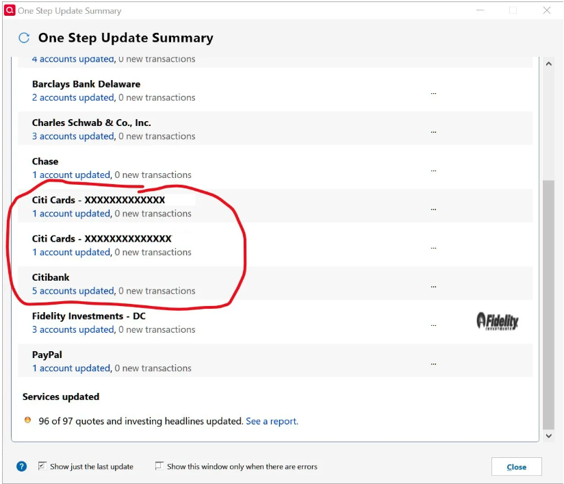The height and width of the screenshot is (484, 564).
Task: Open PayPal 1 account updated link
Action: [71, 368]
